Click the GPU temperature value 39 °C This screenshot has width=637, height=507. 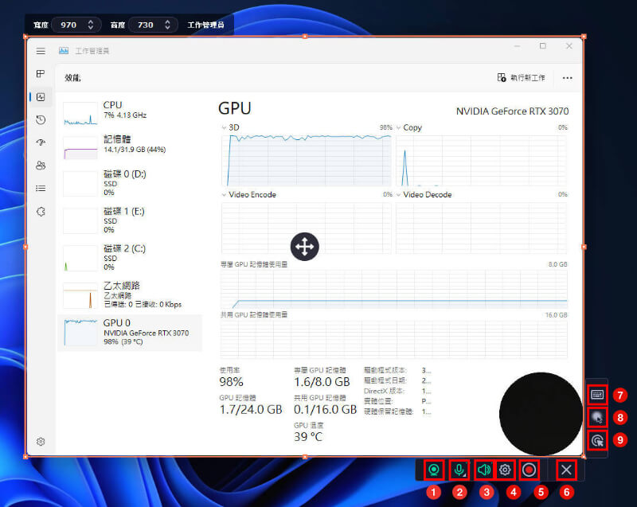pyautogui.click(x=308, y=437)
